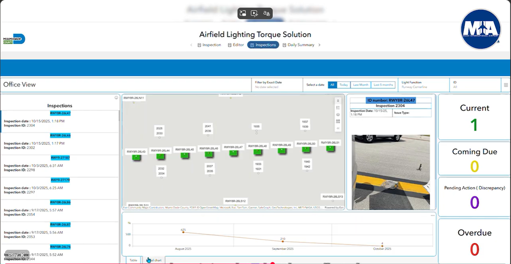Image resolution: width=511 pixels, height=264 pixels.
Task: Select inspection RWY8R-26L47 in the list
Action: click(60, 121)
